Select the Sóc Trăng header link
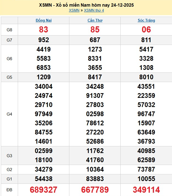This screenshot has width=172, height=196. tap(146, 20)
